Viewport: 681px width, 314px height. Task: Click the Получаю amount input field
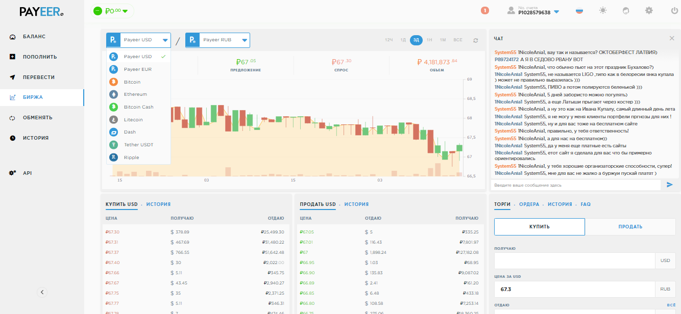(574, 260)
